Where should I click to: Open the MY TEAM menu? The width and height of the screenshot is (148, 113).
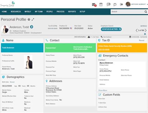(39, 12)
